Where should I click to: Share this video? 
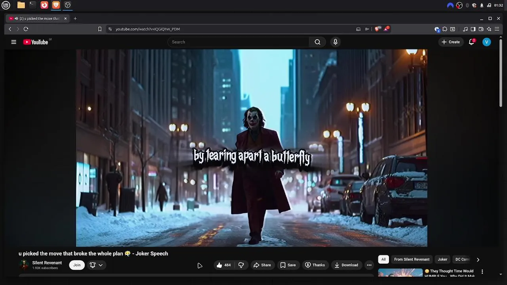coord(262,265)
